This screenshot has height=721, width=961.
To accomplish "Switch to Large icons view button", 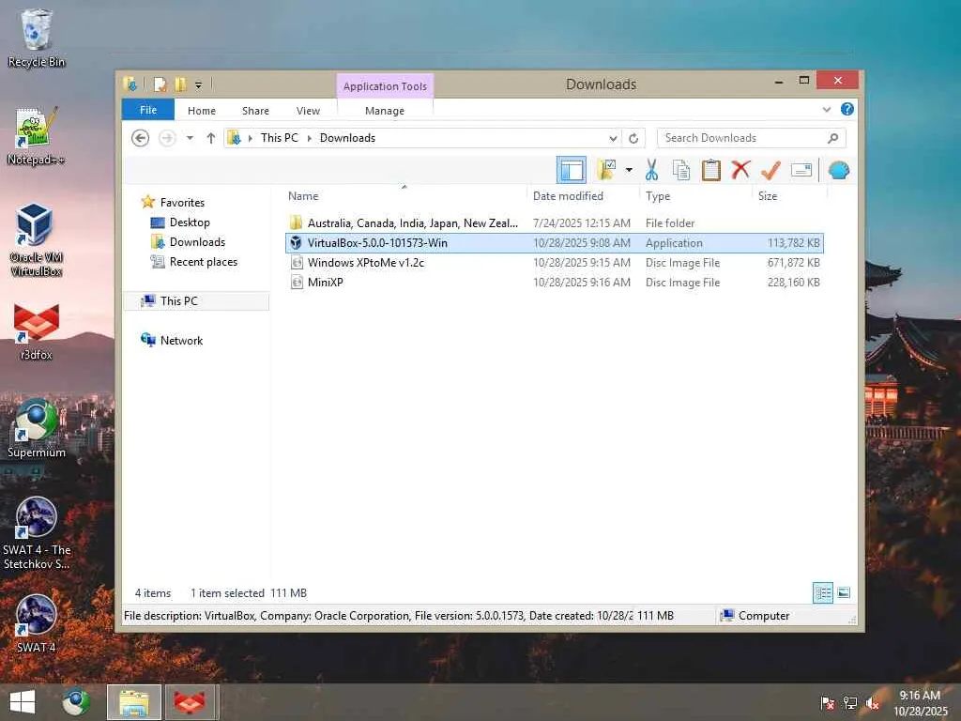I will [844, 593].
